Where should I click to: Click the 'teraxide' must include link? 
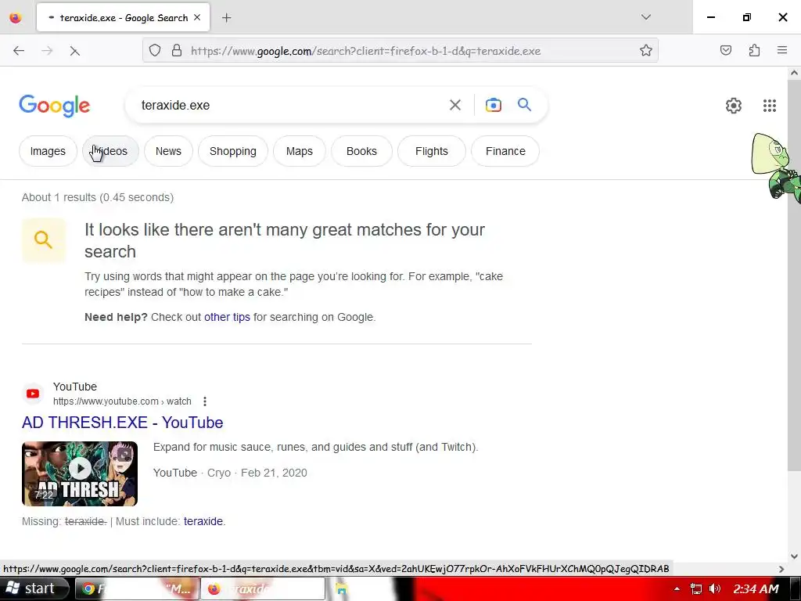click(x=203, y=521)
